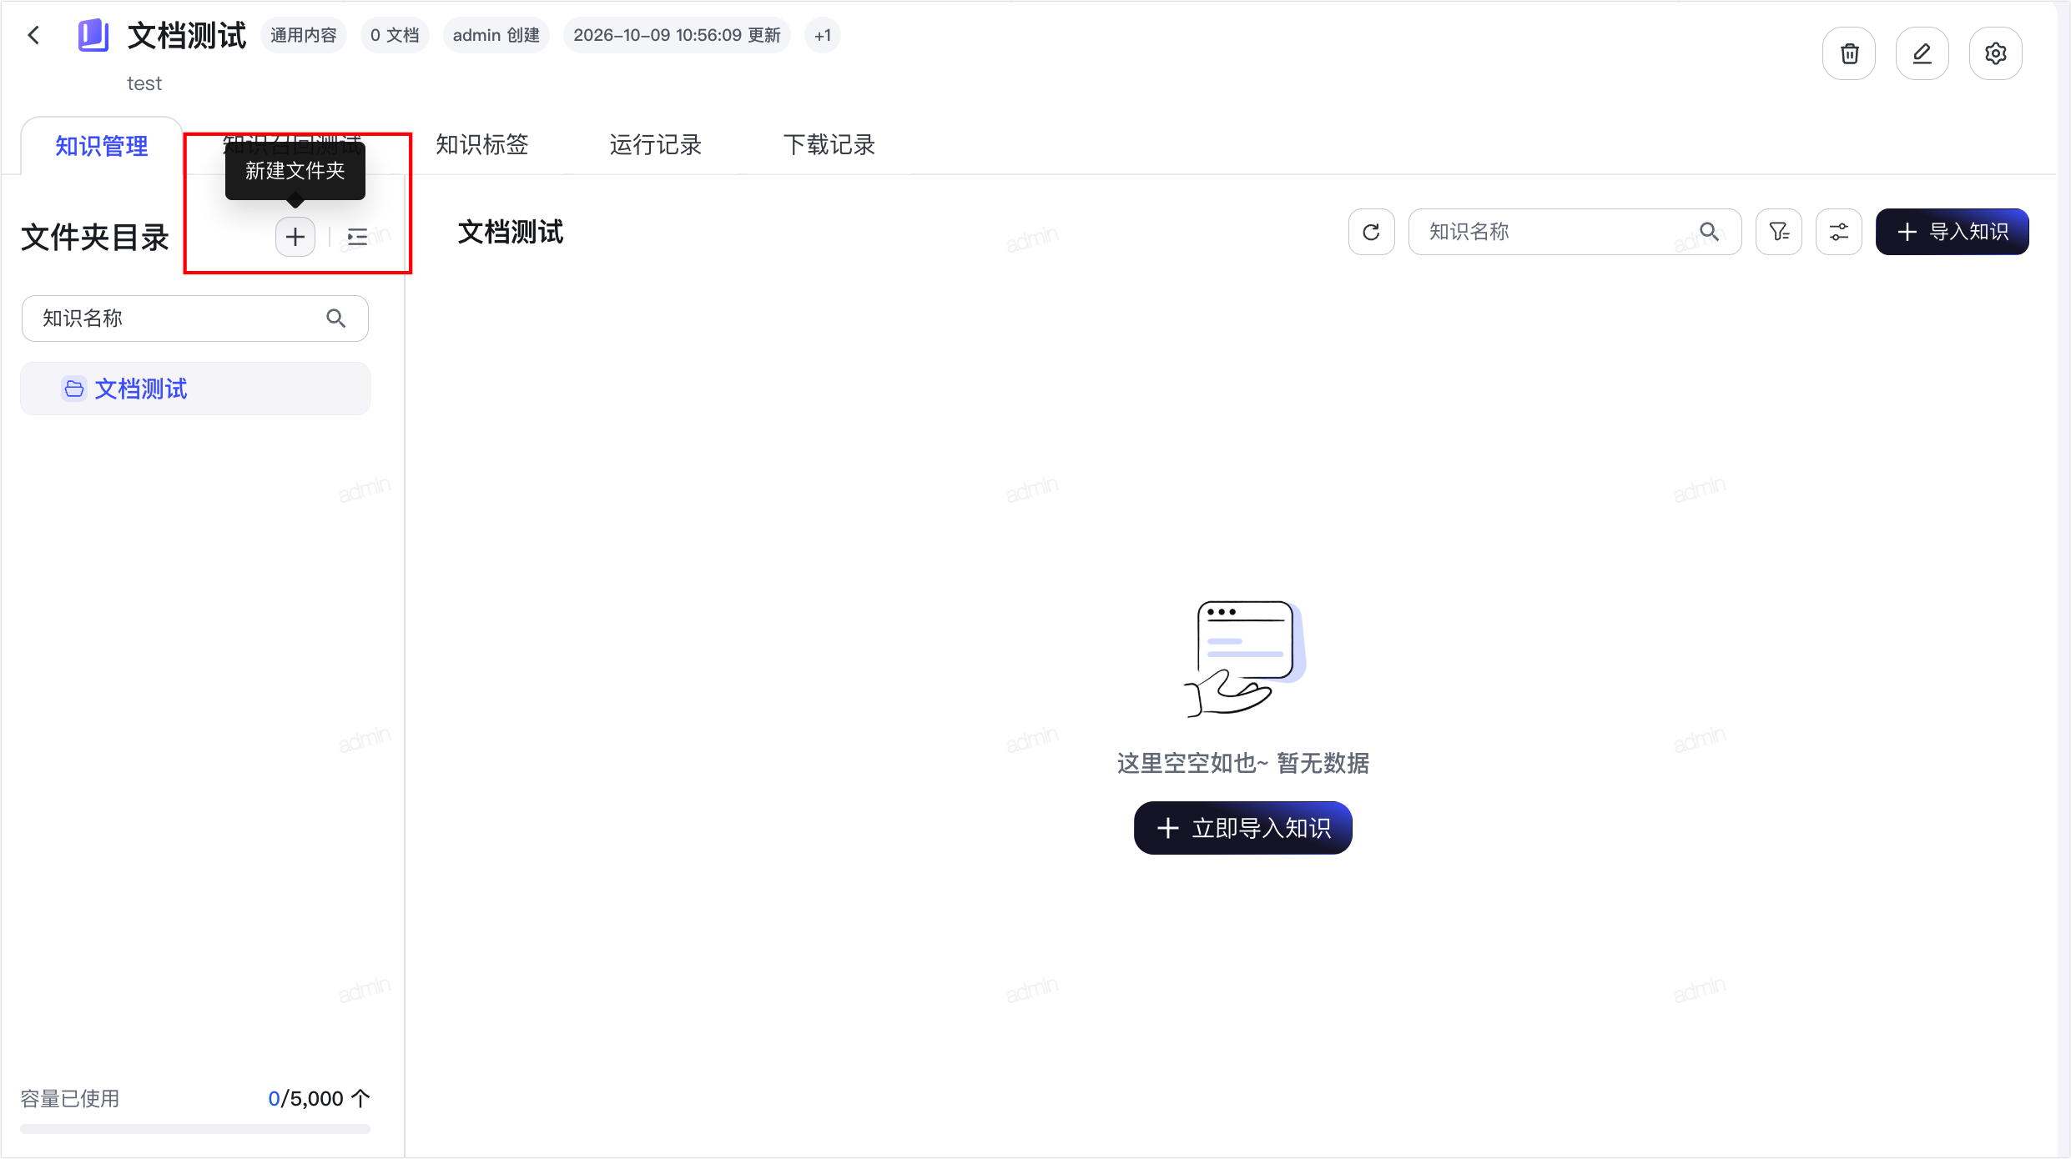
Task: Click the 容量已使用 label
Action: (x=70, y=1098)
